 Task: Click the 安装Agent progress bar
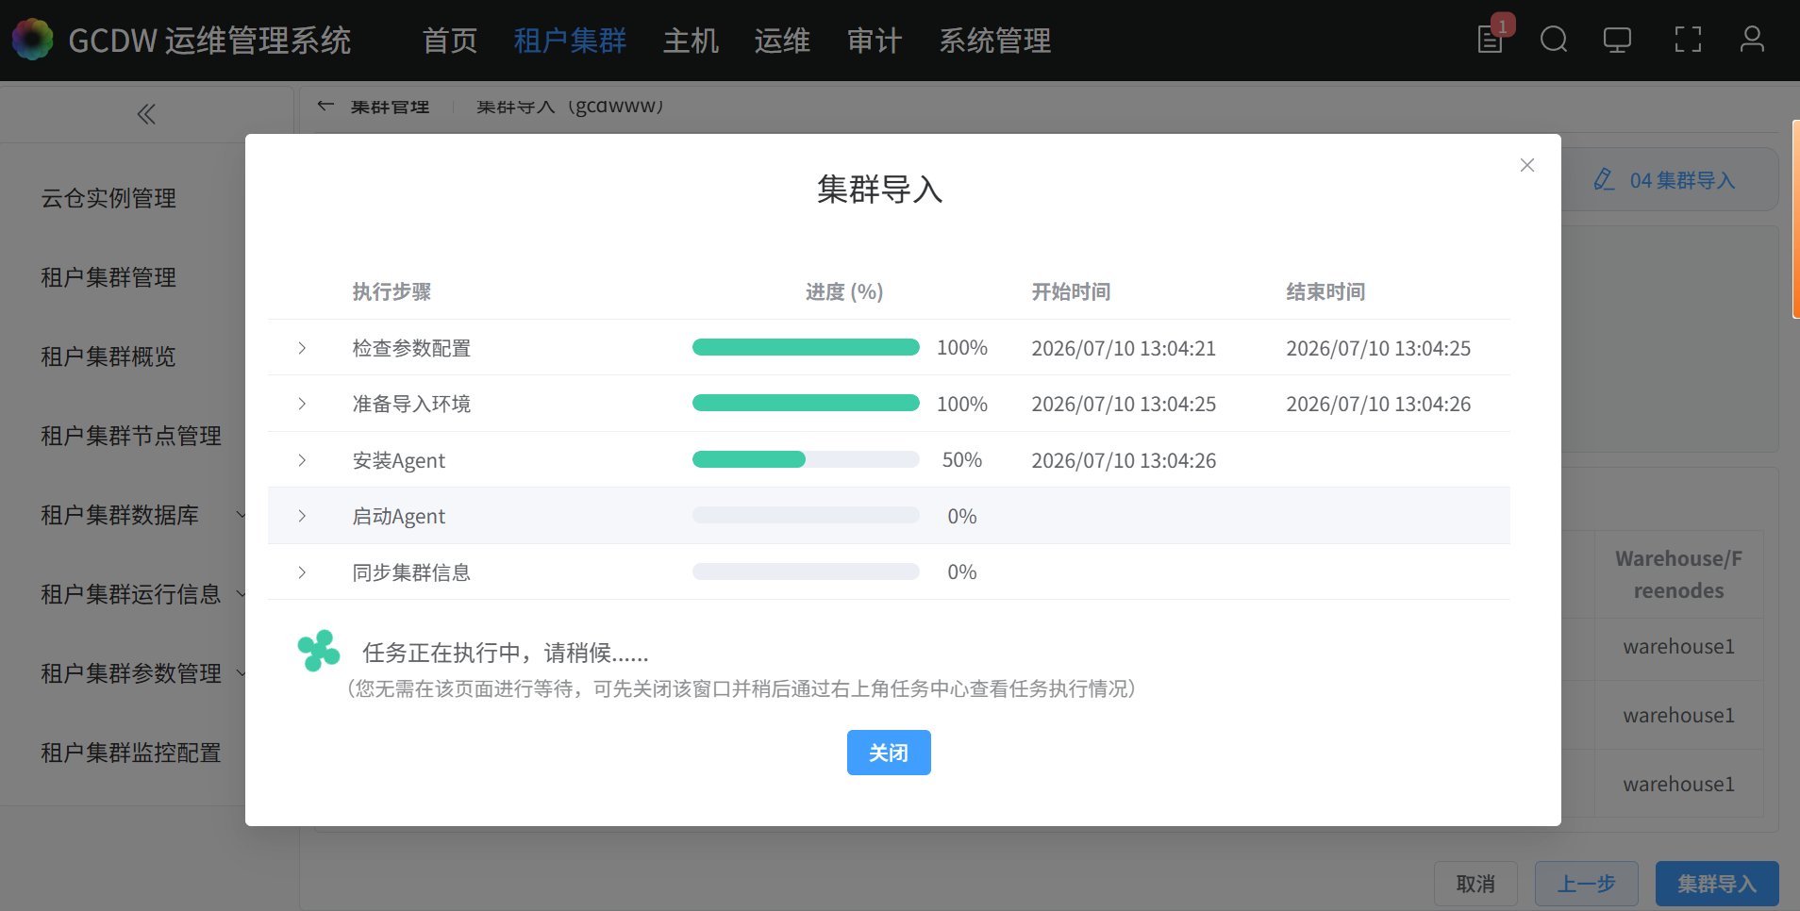(806, 459)
